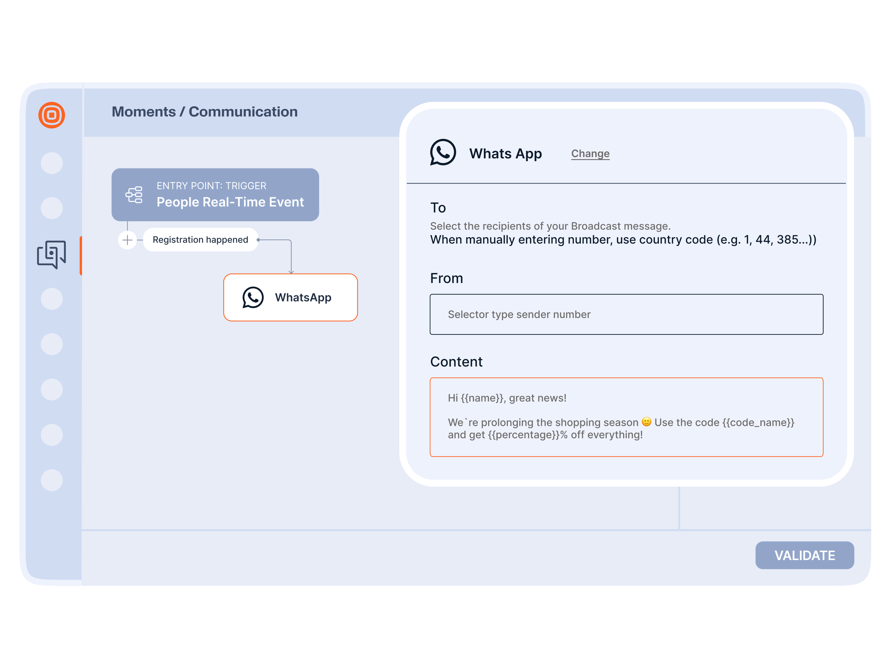Select the WhatsApp flow node

tap(290, 298)
